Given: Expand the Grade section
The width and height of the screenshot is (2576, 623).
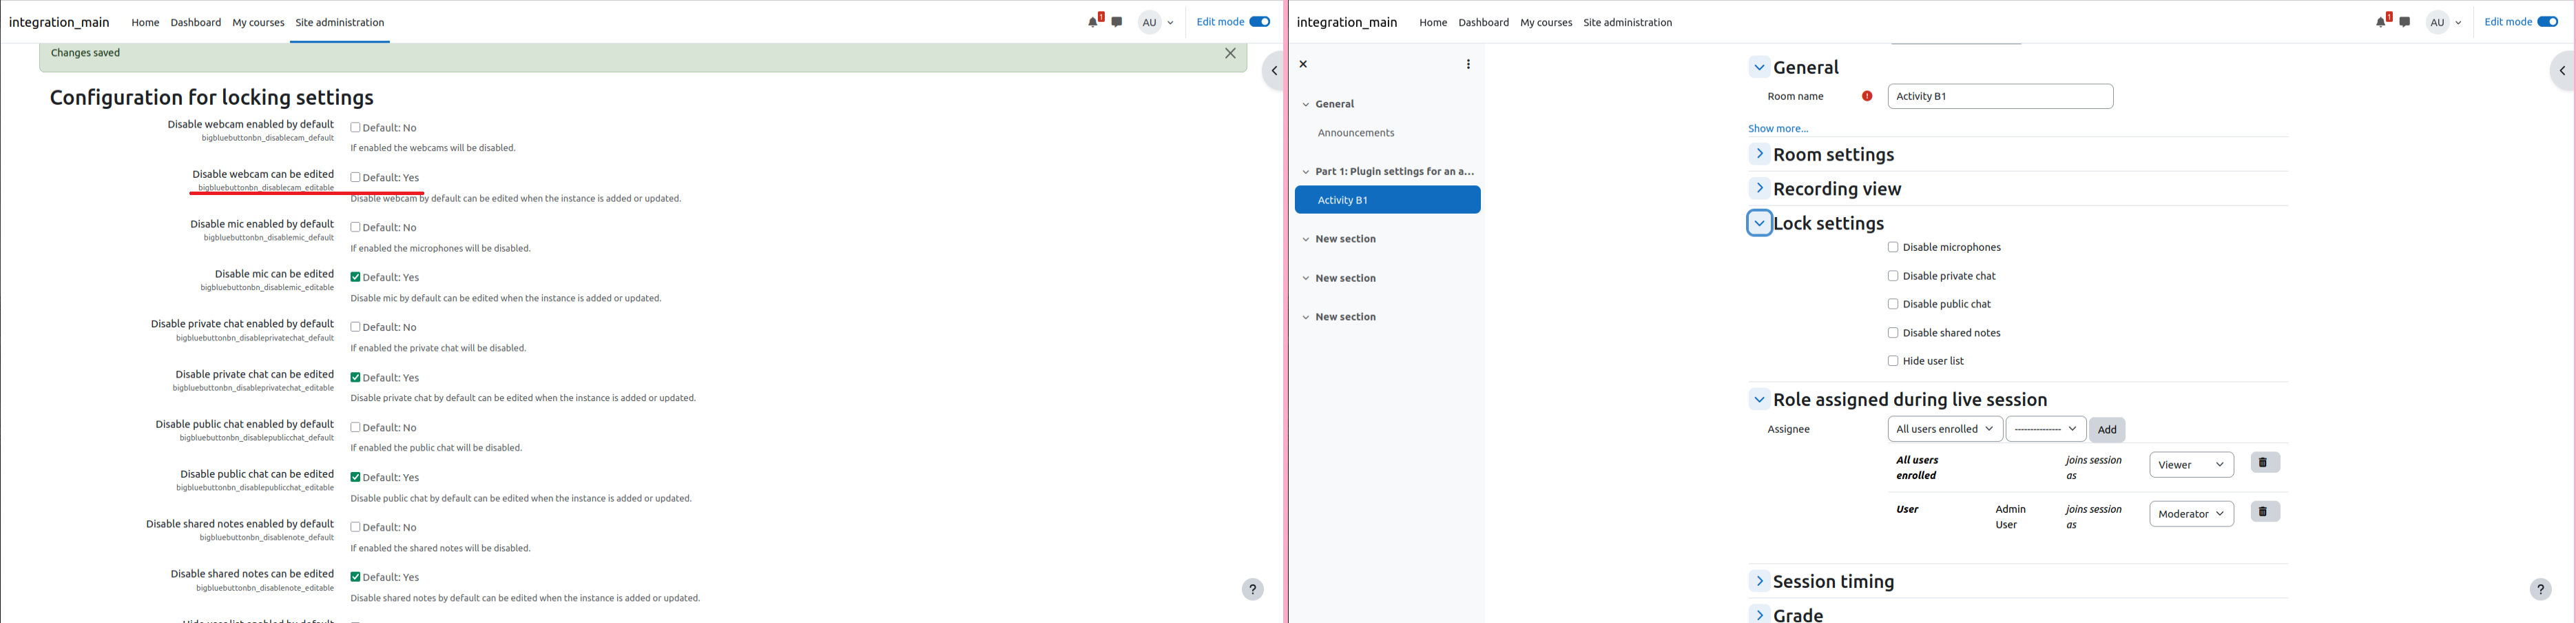Looking at the screenshot, I should 1759,614.
